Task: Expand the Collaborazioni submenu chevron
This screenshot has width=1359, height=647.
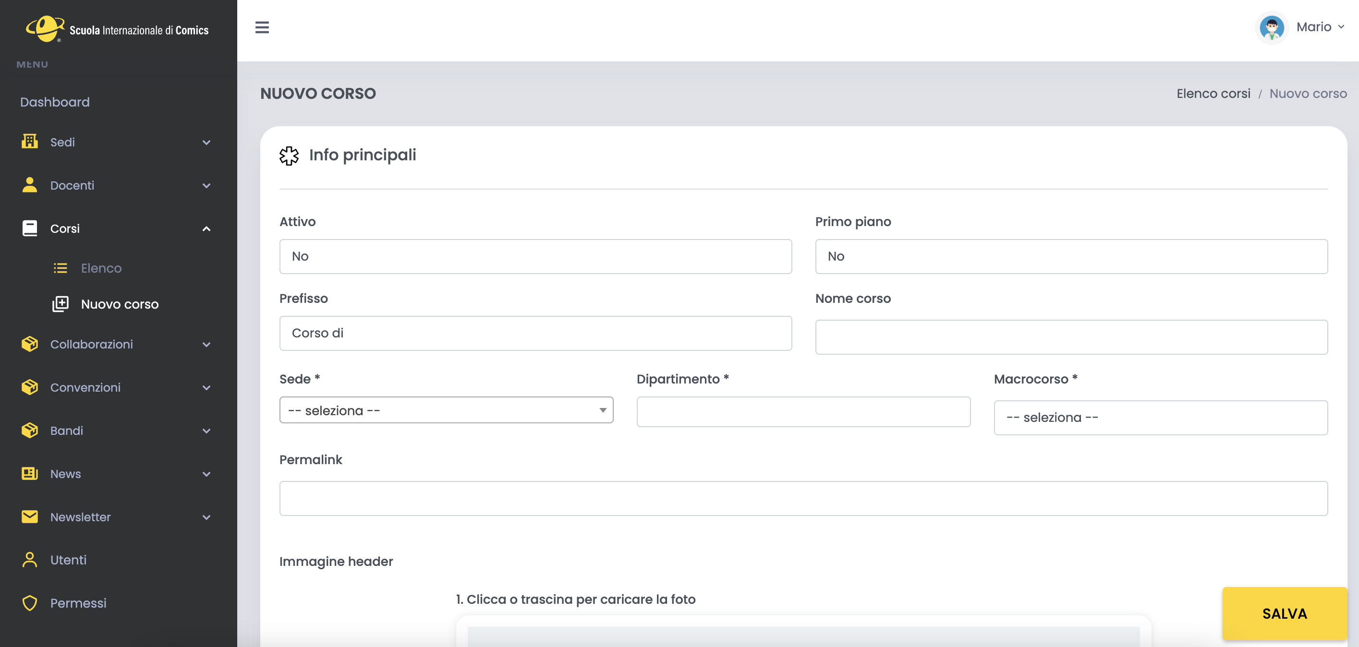Action: pos(206,344)
